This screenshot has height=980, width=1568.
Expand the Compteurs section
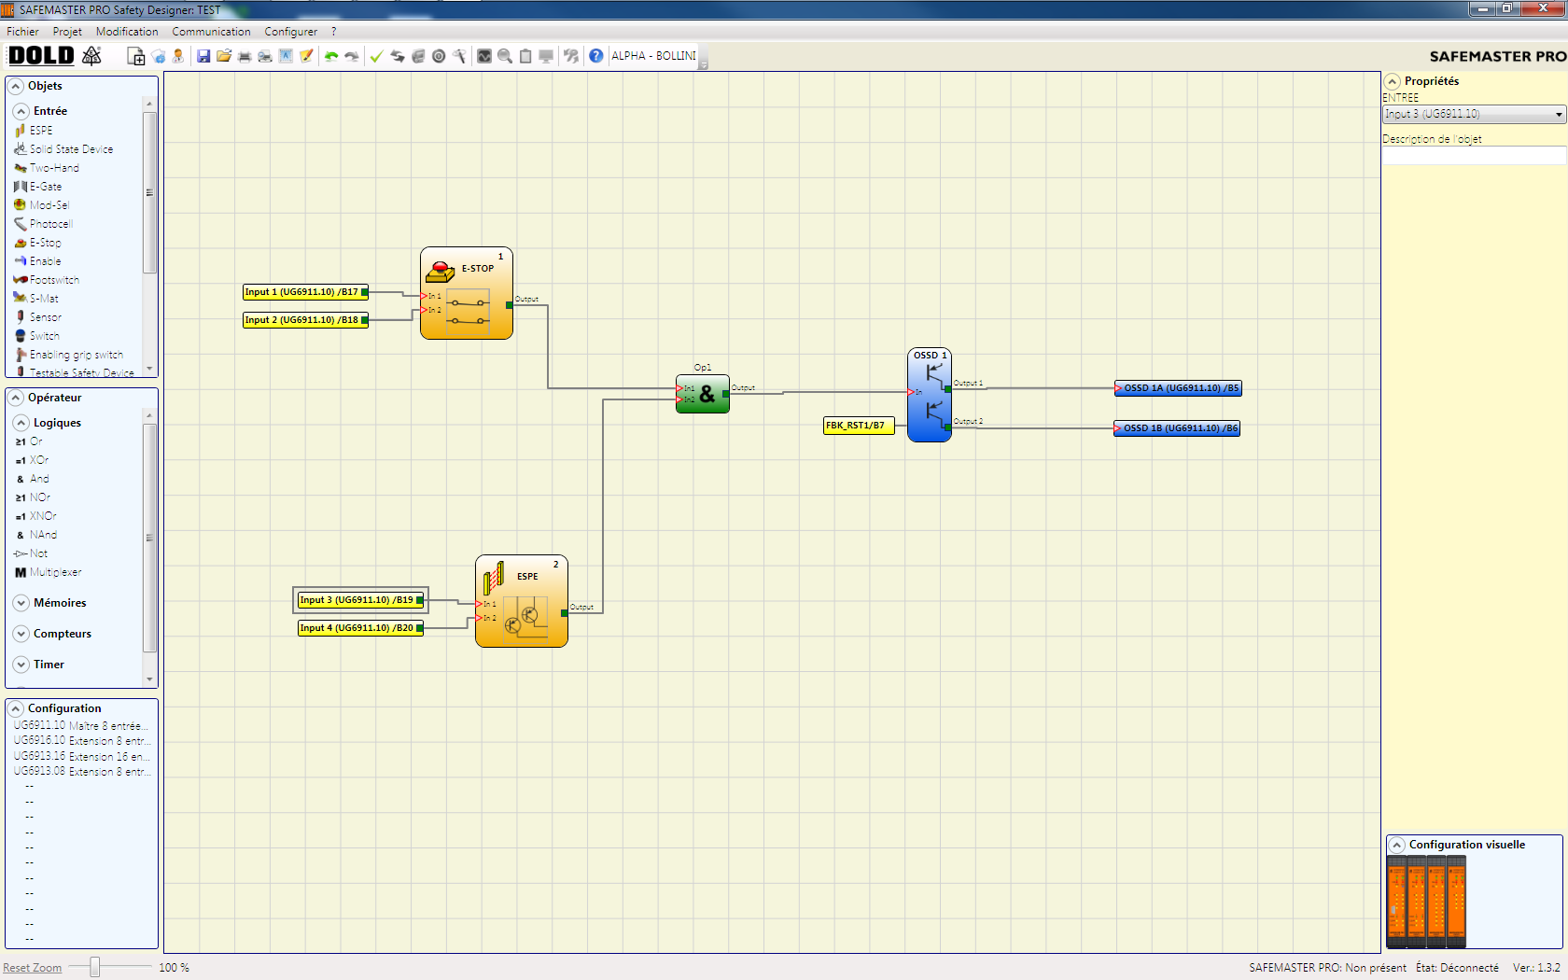[x=21, y=634]
